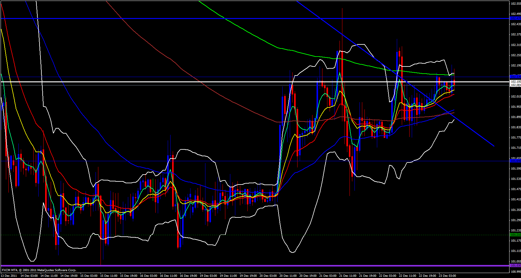Screen dimensions: 521x278
Task: Click the 101.175 price axis label
Action: 516,241
